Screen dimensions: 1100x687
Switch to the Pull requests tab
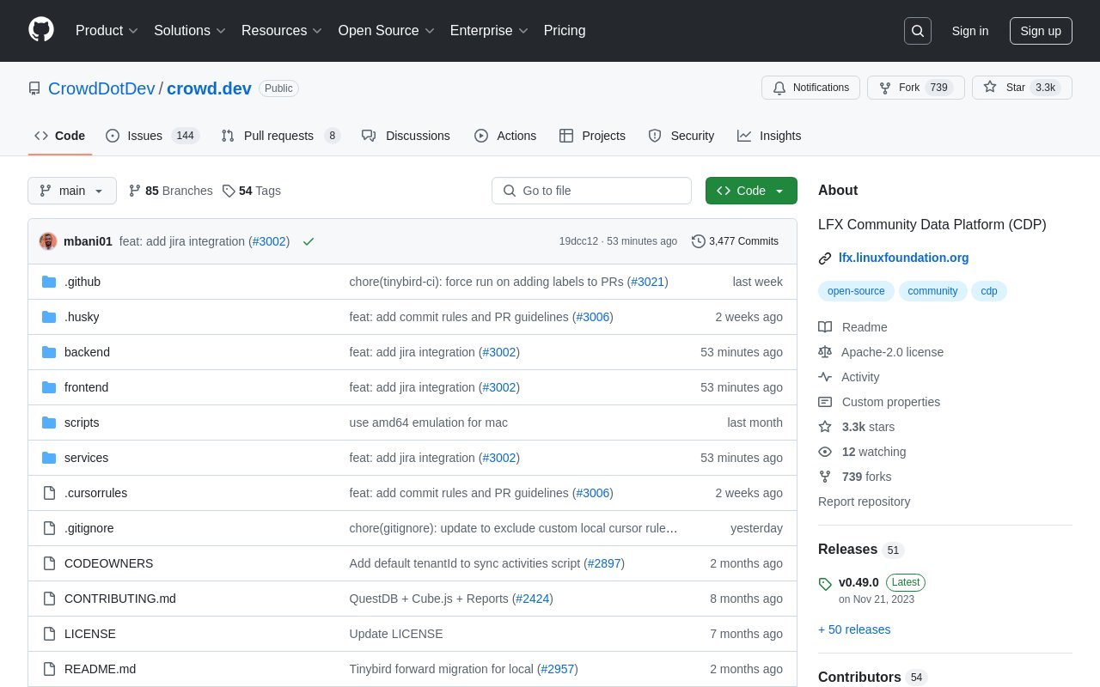click(280, 136)
